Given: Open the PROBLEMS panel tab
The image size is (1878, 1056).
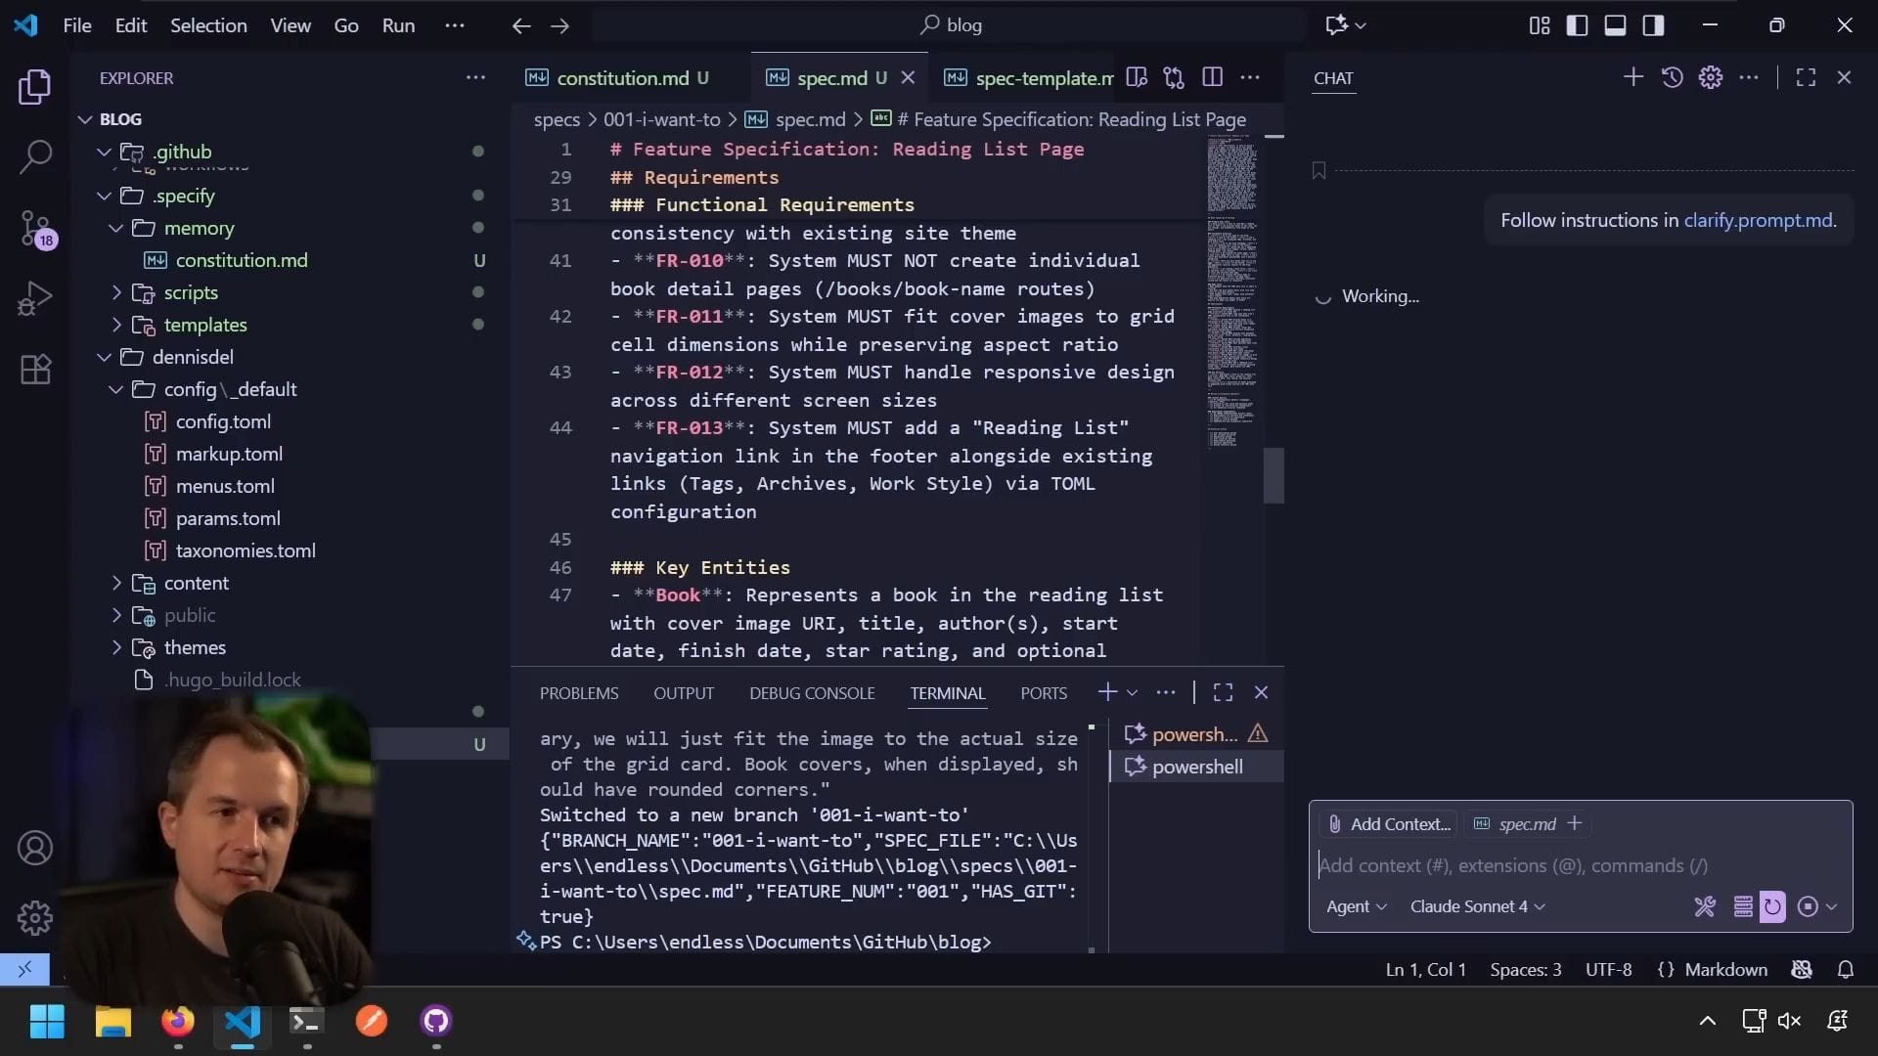Looking at the screenshot, I should coord(579,693).
